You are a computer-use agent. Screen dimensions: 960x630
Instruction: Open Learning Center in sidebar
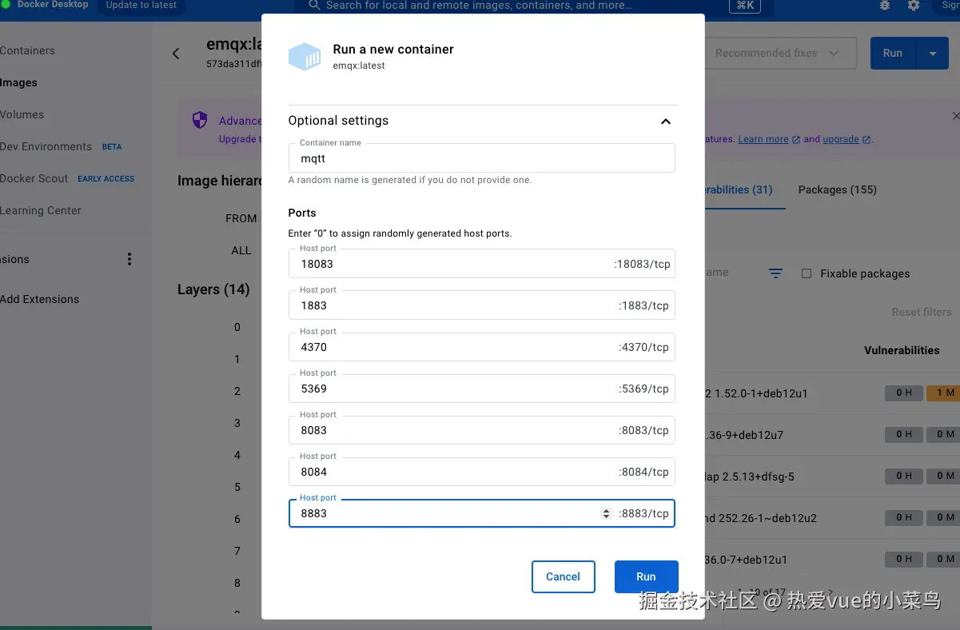tap(41, 210)
